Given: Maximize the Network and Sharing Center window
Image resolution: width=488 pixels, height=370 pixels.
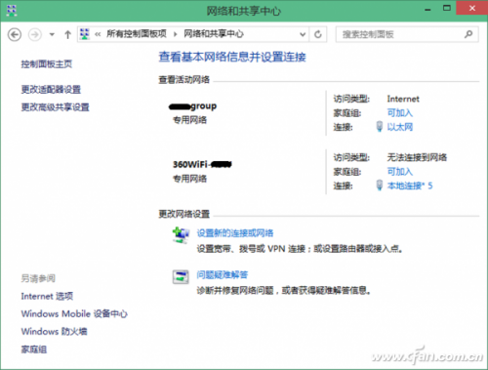Looking at the screenshot, I should click(x=447, y=8).
